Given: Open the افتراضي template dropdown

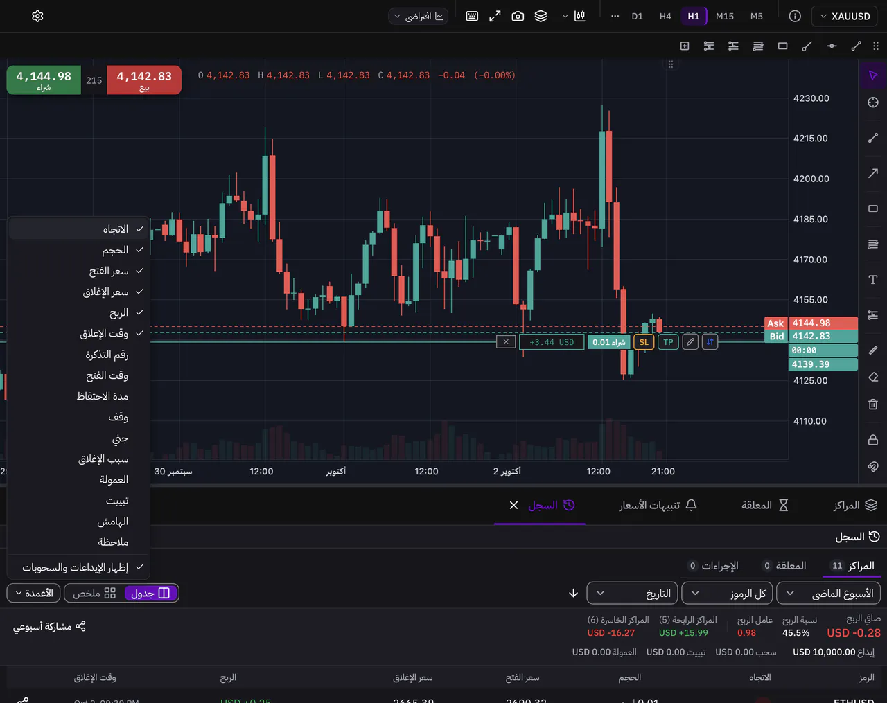Looking at the screenshot, I should pos(419,16).
